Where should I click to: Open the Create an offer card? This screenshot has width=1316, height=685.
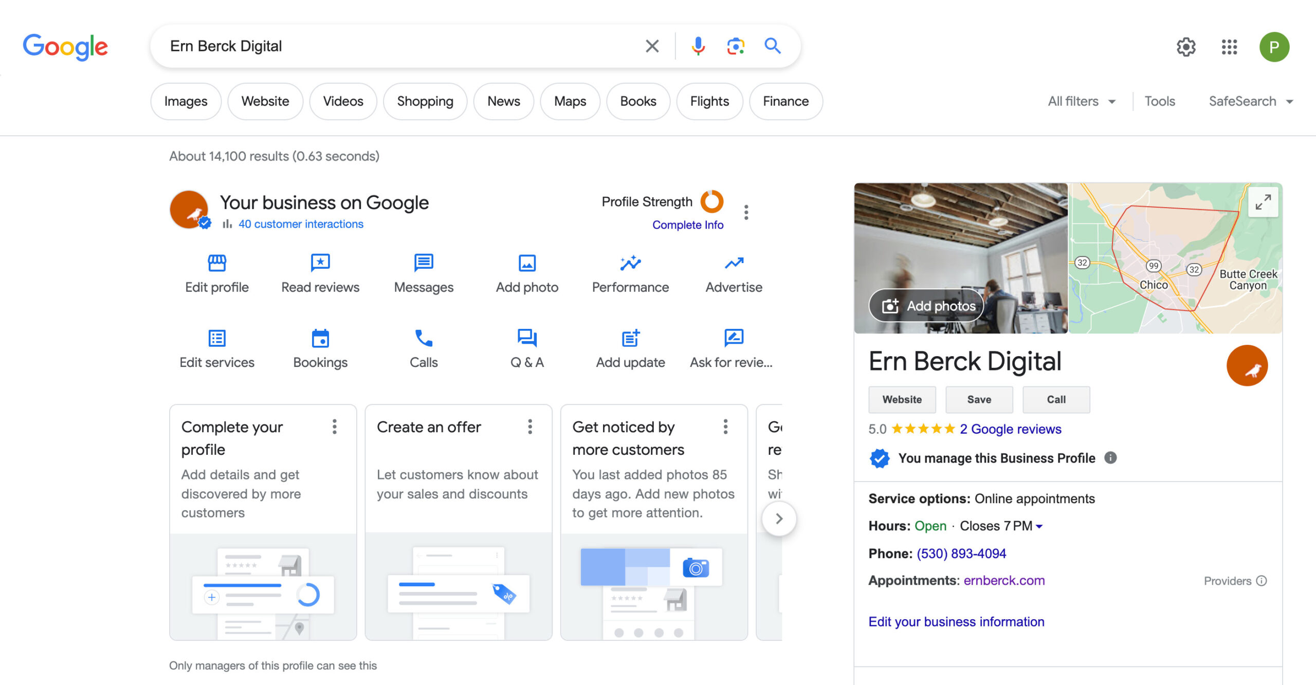(458, 522)
